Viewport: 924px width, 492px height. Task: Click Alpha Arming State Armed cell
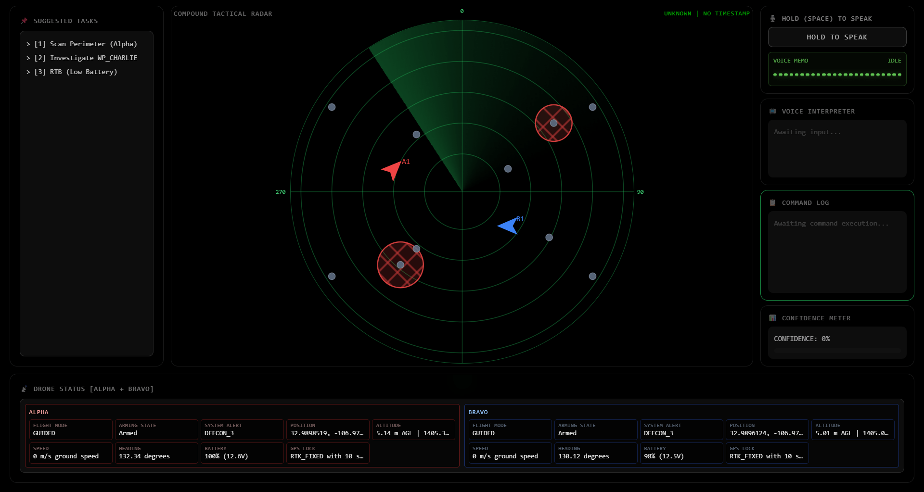tap(156, 429)
